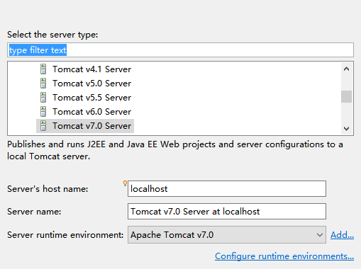Click into the Server's host name field
Viewport: 361px width, 269px height.
tap(227, 188)
